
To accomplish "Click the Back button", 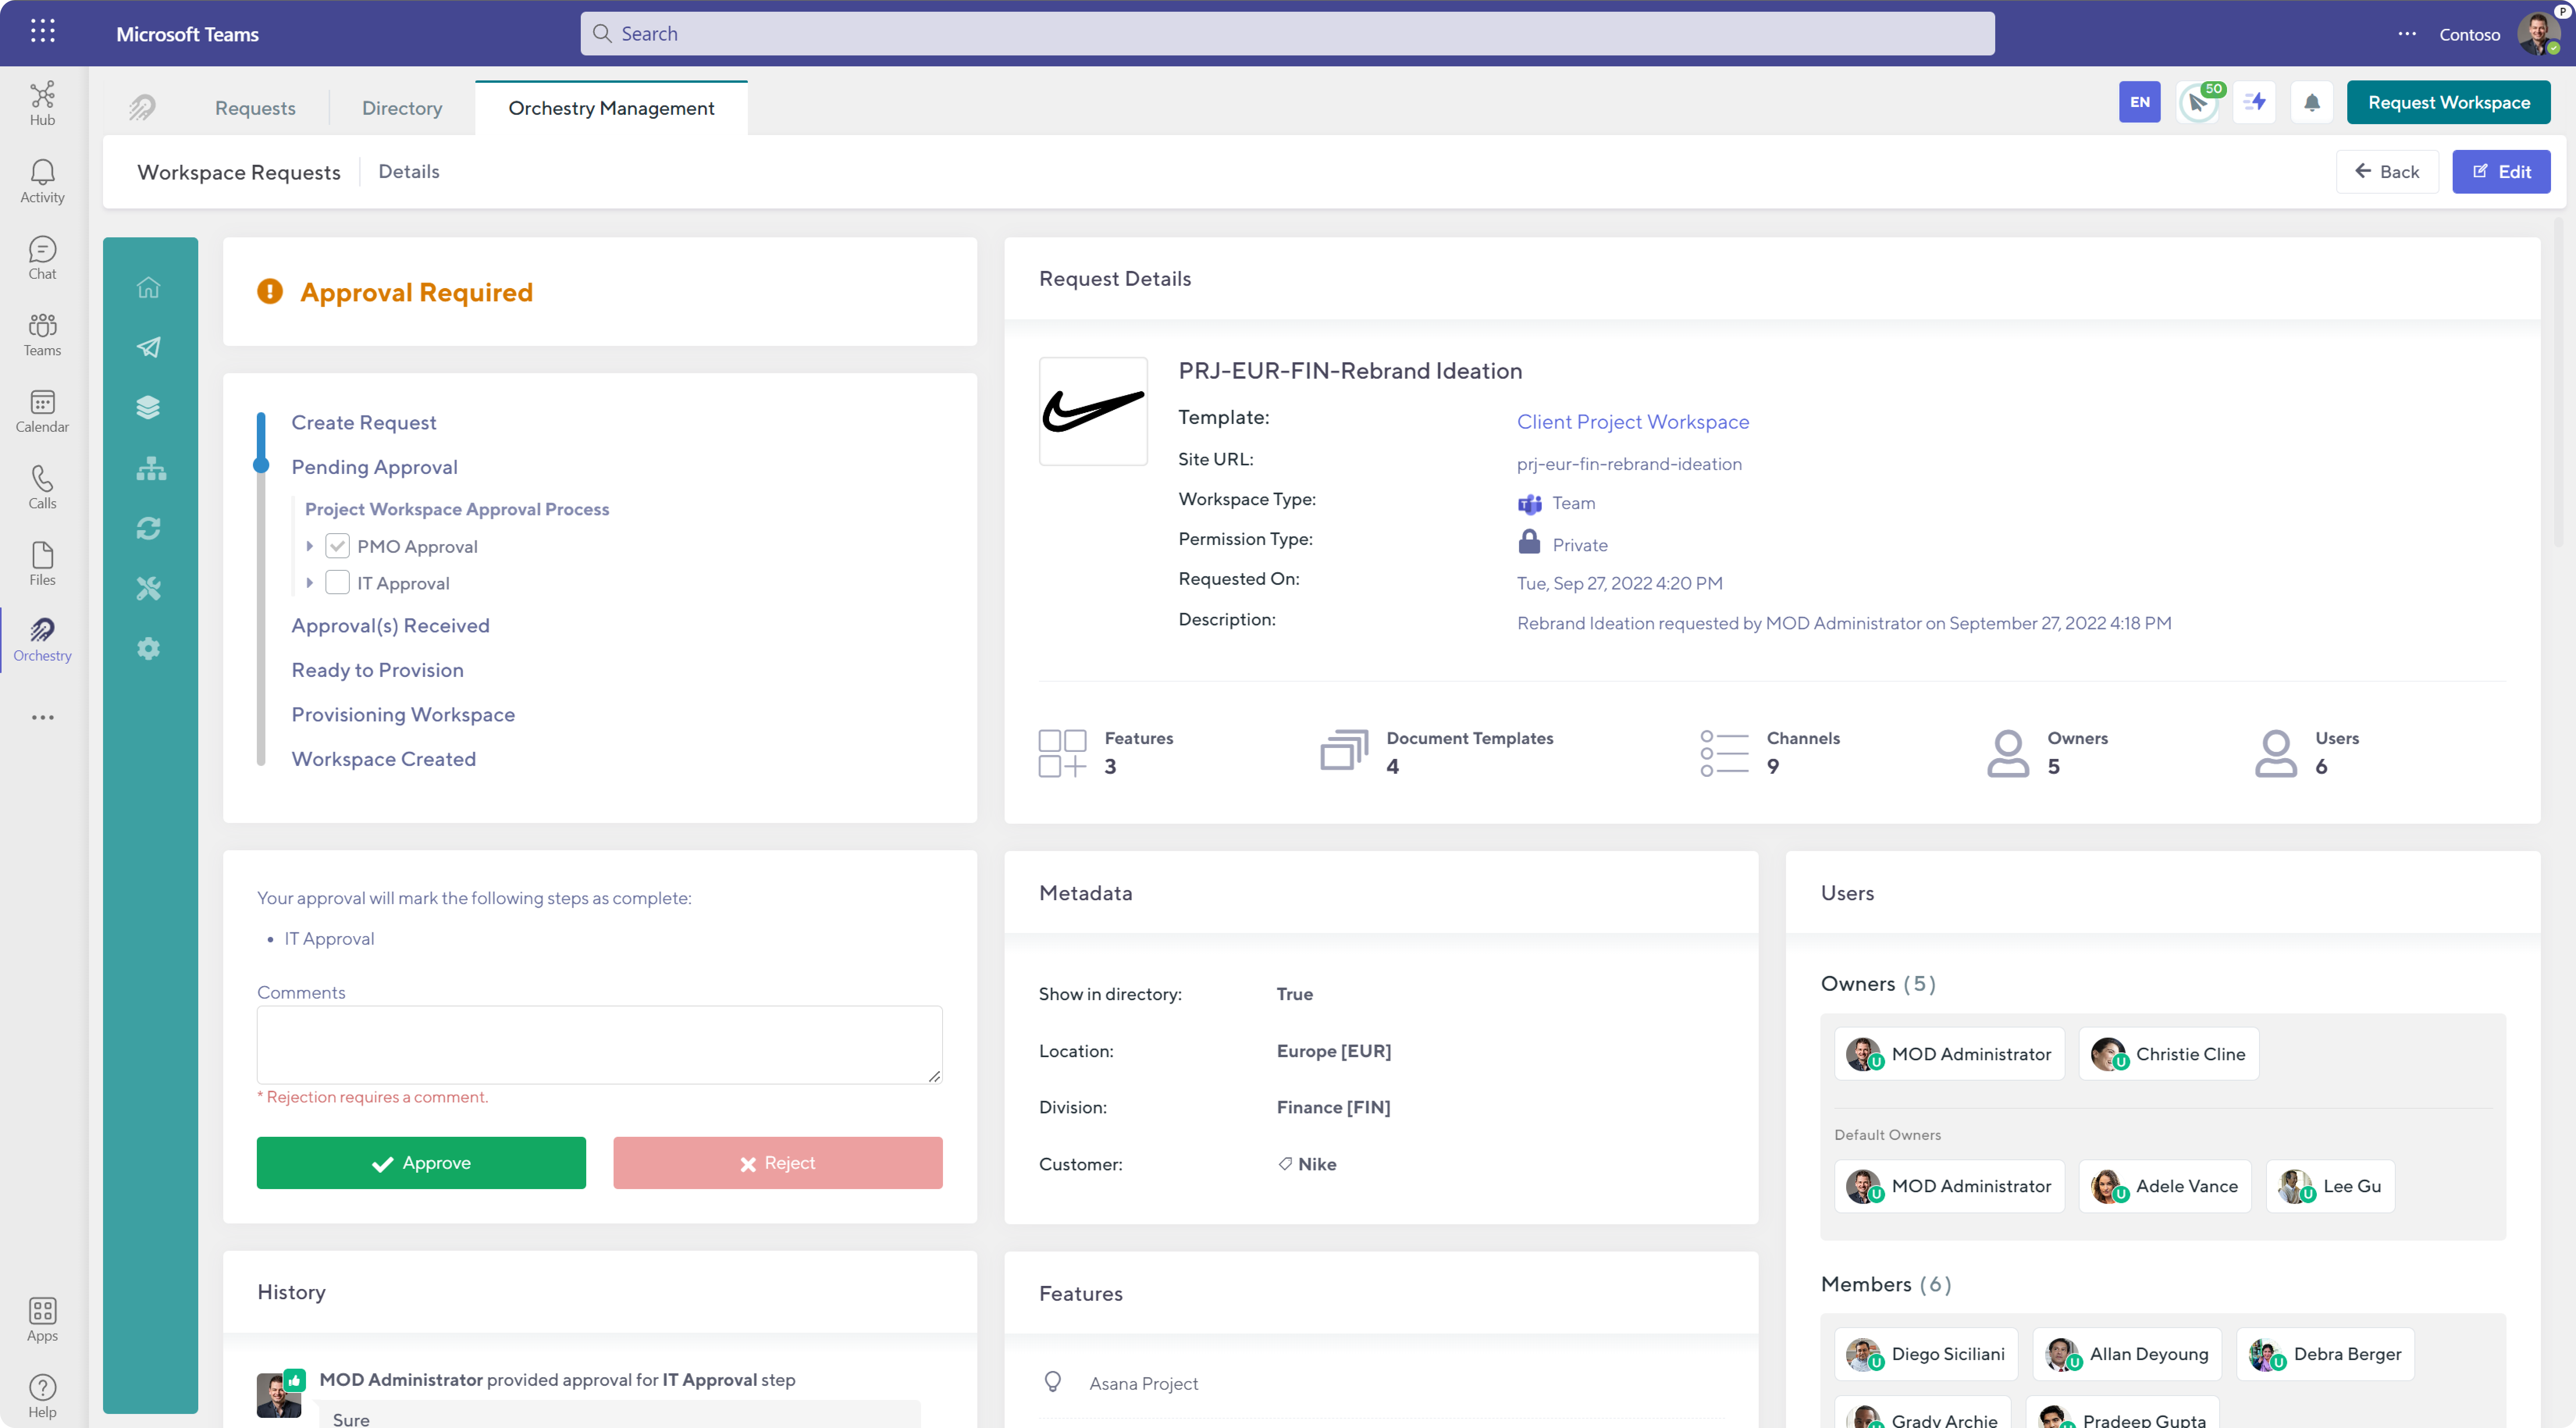I will click(x=2387, y=172).
